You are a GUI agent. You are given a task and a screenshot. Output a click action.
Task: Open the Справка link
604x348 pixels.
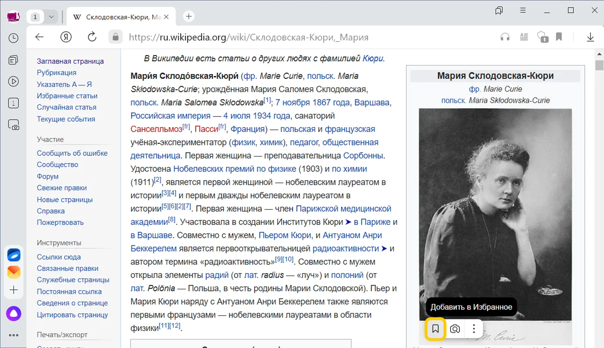(51, 211)
